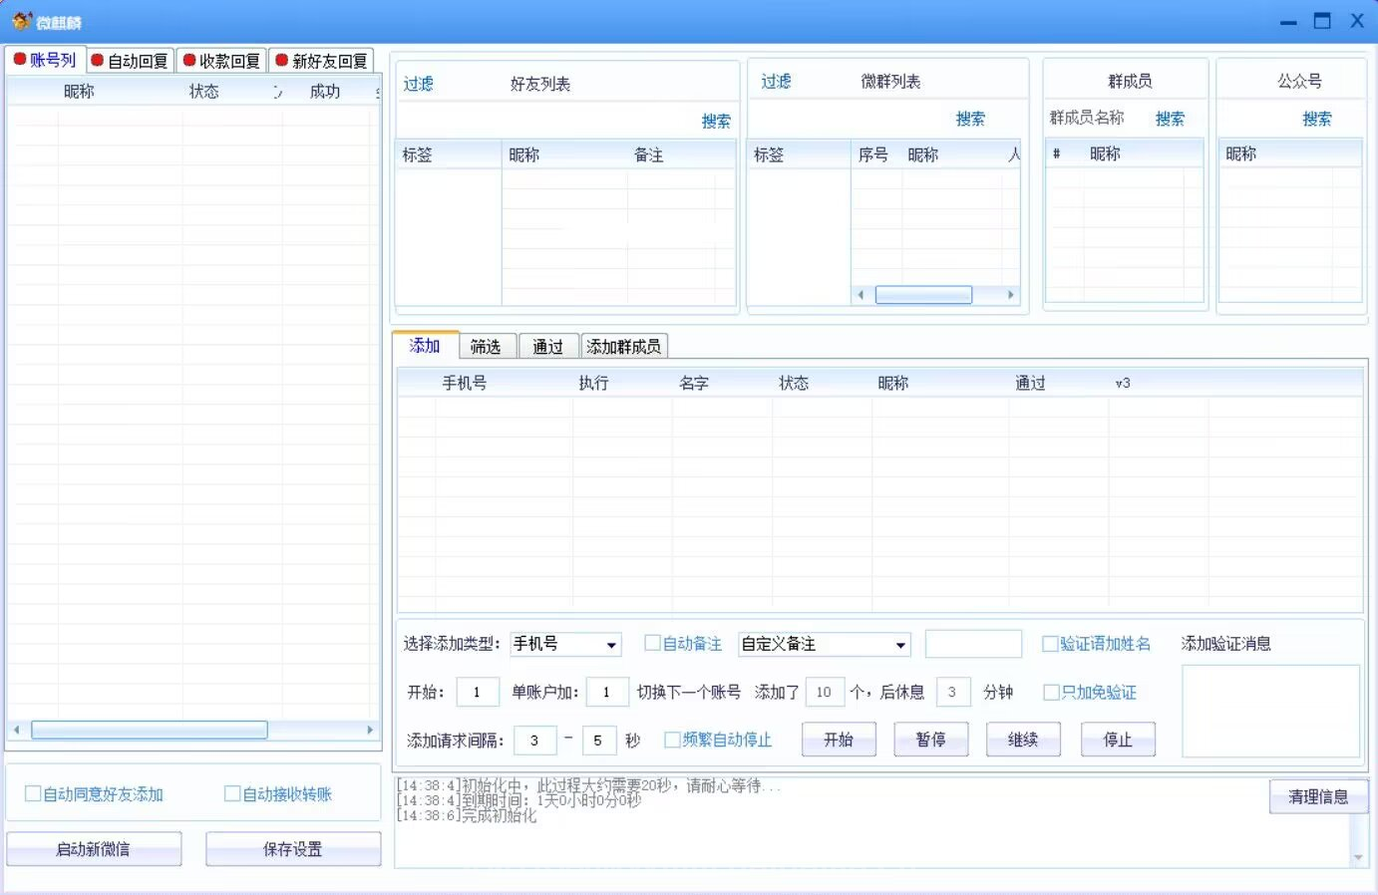Image resolution: width=1378 pixels, height=895 pixels.
Task: Expand the 自定义备注 dropdown
Action: [x=900, y=645]
